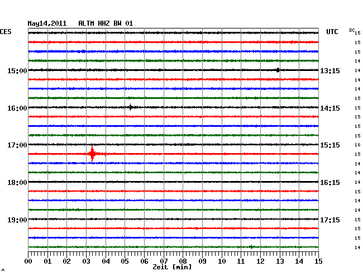The height and width of the screenshot is (276, 363).
Task: Click the large red seismic event spike
Action: pos(92,154)
